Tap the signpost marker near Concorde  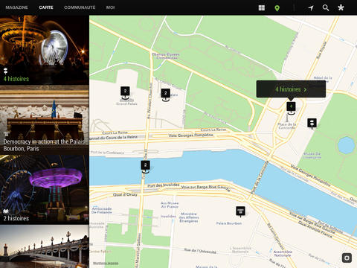point(312,124)
